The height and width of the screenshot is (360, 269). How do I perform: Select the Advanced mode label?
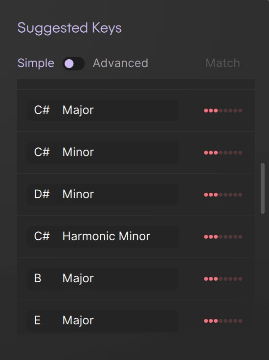[120, 63]
